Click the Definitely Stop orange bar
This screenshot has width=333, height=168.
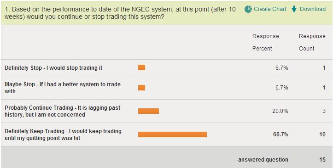(142, 67)
